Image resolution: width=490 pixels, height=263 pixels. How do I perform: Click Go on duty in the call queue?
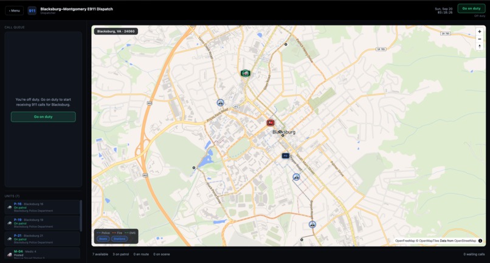(43, 117)
